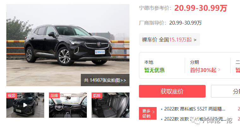
Task: Click the 本地 暂无优惠 local discount cell
Action: tap(154, 66)
